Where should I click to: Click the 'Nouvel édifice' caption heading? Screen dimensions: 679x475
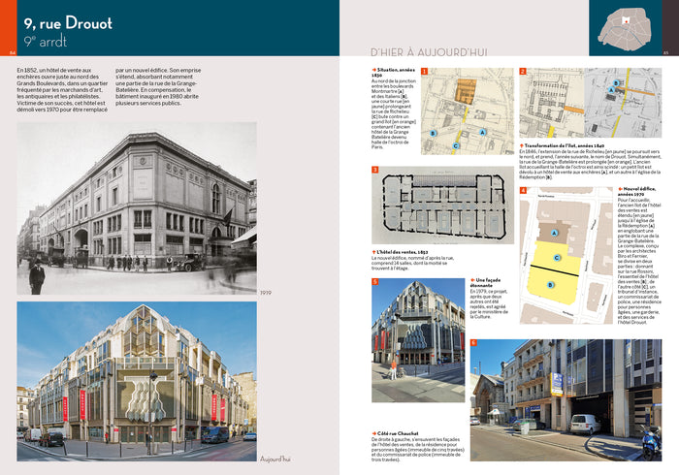point(638,193)
